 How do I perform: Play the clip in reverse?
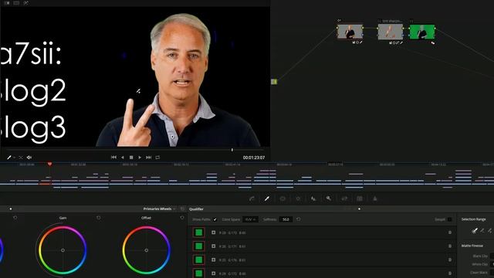[123, 158]
